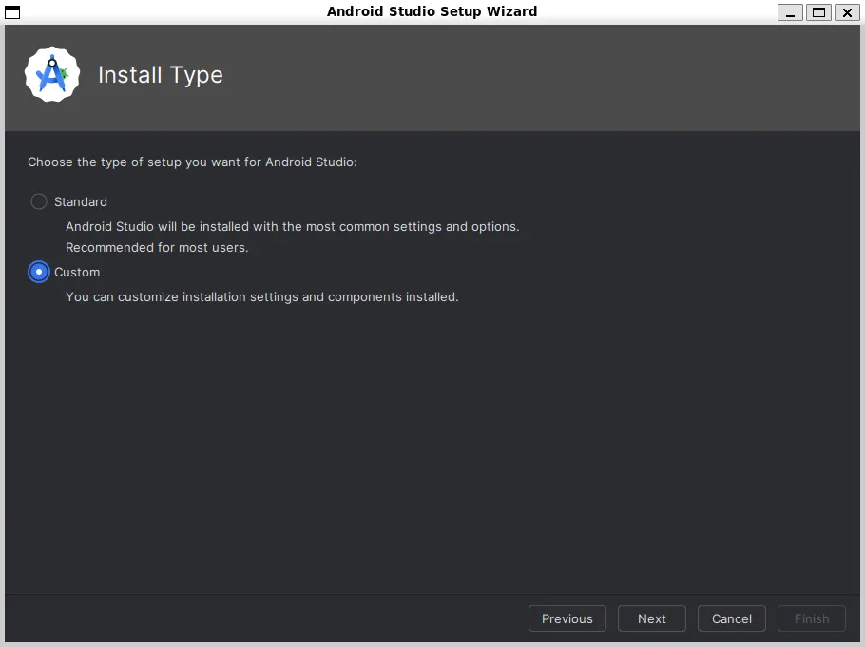This screenshot has height=647, width=865.
Task: Select the Standard radio button
Action: click(x=39, y=201)
